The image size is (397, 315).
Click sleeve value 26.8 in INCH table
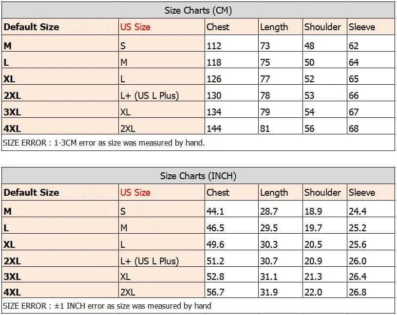[358, 292]
